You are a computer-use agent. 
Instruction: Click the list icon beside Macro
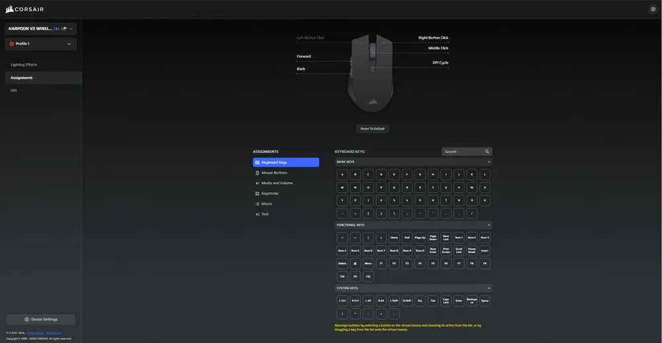(257, 203)
